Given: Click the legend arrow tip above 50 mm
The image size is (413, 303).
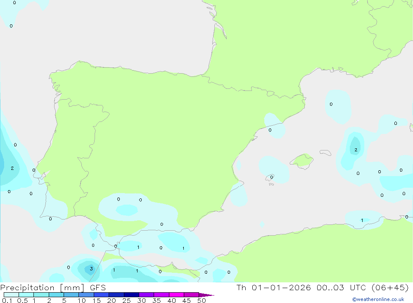Looking at the screenshot, I should tap(206, 295).
